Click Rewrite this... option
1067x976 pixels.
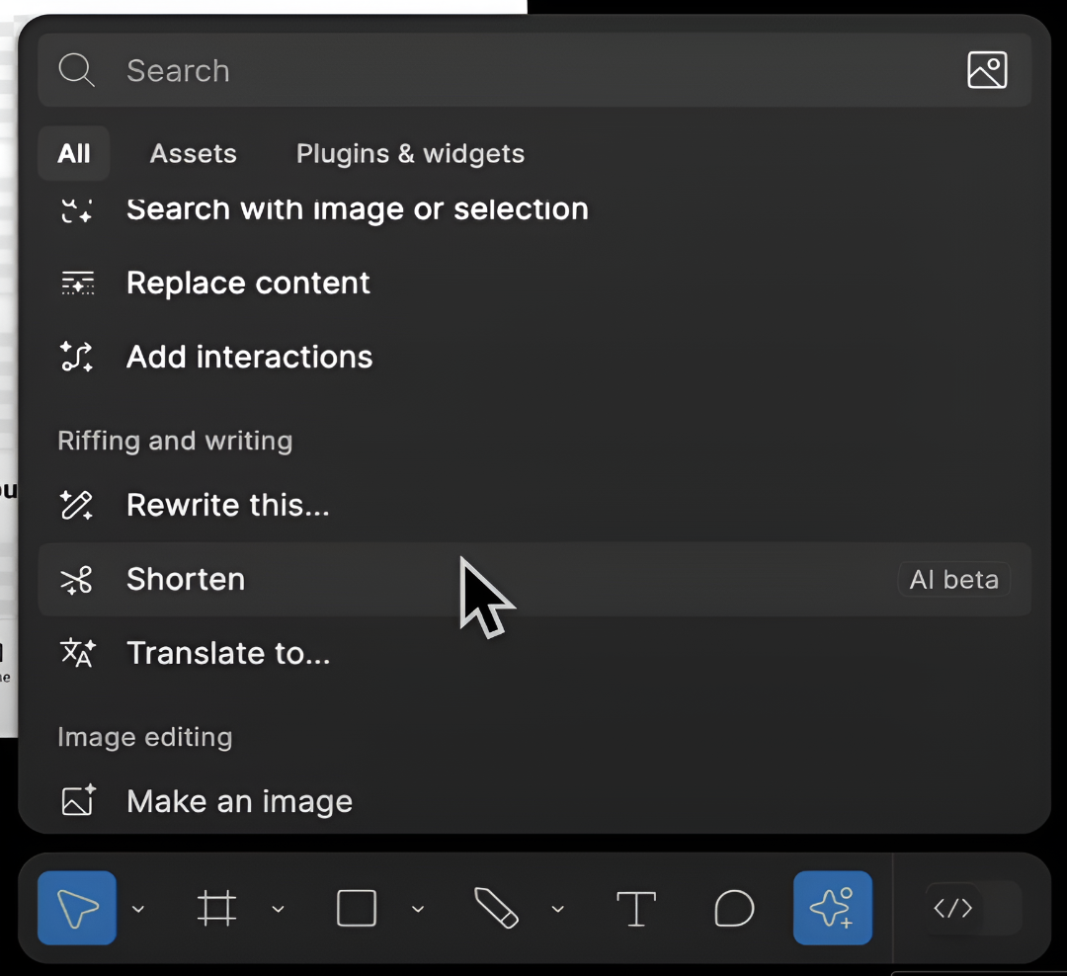tap(227, 505)
